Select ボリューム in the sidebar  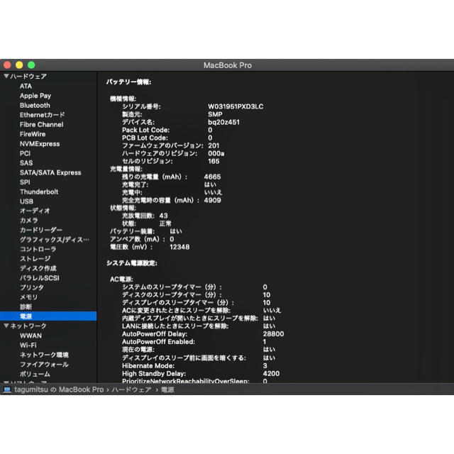pyautogui.click(x=35, y=374)
